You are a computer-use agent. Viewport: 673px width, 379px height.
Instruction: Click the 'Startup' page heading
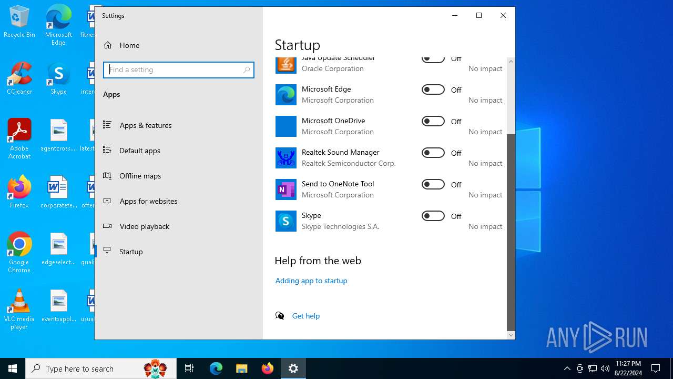click(x=298, y=45)
